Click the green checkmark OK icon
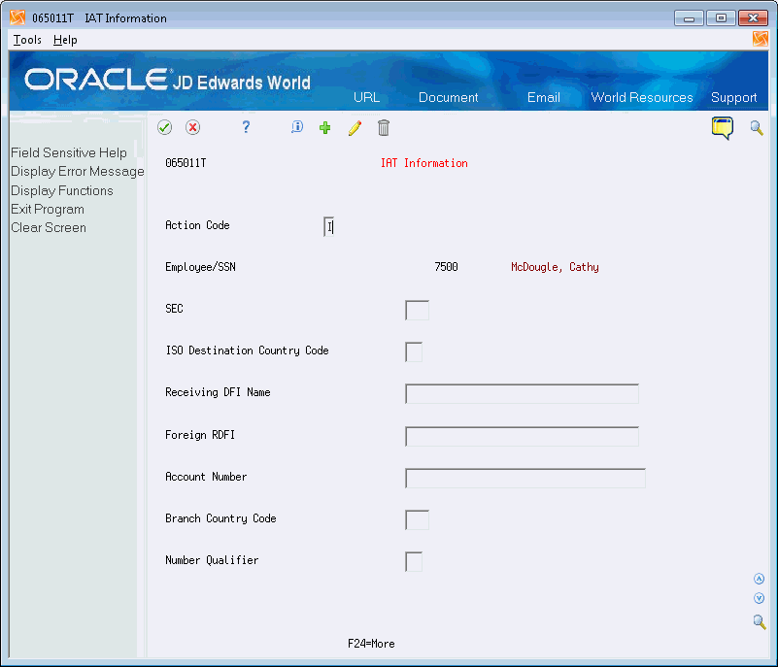The height and width of the screenshot is (667, 778). 165,127
